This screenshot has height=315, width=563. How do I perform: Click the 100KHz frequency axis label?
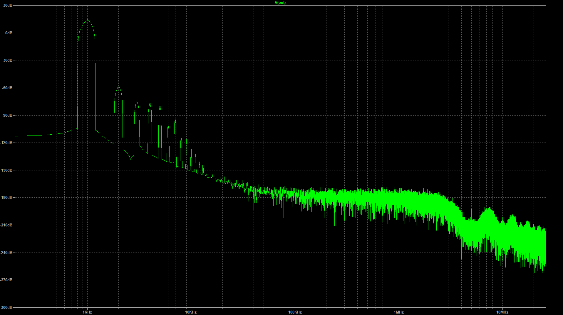point(295,312)
